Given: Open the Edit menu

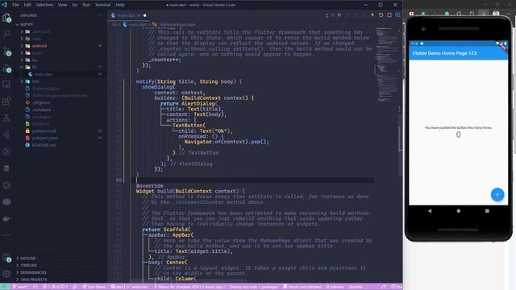Looking at the screenshot, I should coord(27,5).
